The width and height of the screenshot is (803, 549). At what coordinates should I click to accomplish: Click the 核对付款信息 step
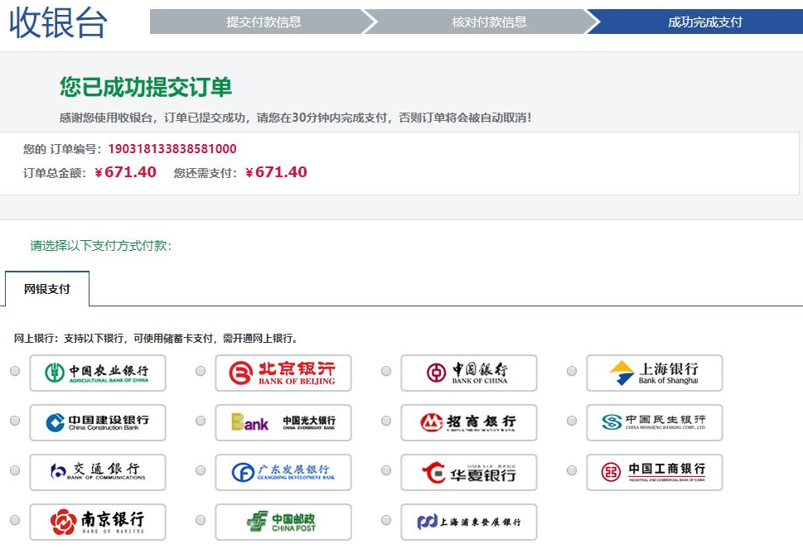coord(489,22)
